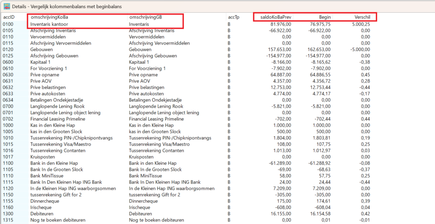
Task: Click the saldoKoBaPrev column header
Action: click(275, 17)
